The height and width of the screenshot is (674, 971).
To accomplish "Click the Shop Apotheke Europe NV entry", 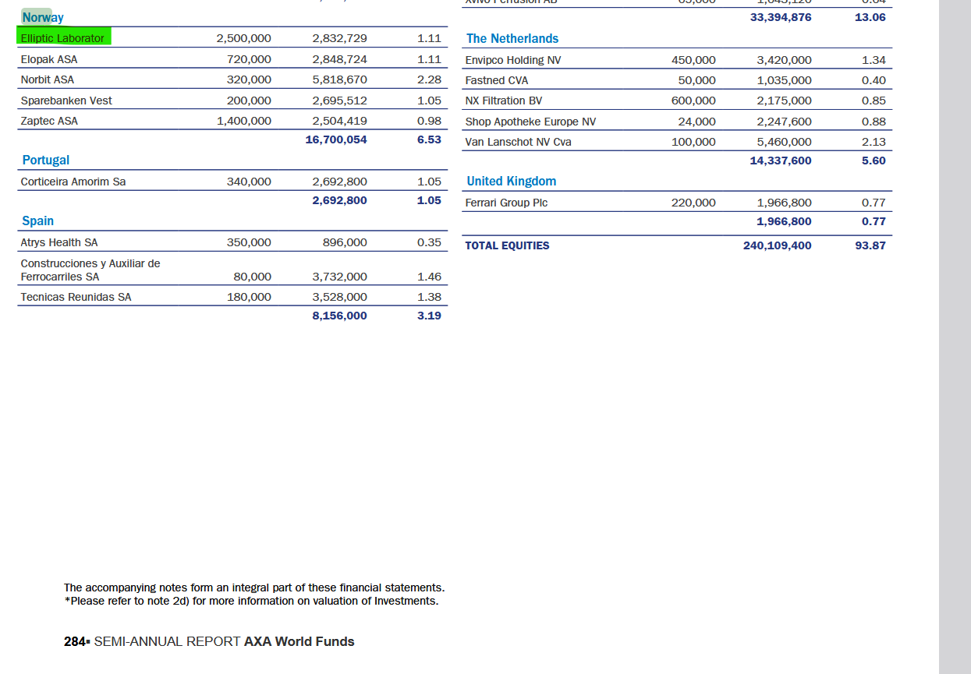I will (530, 122).
